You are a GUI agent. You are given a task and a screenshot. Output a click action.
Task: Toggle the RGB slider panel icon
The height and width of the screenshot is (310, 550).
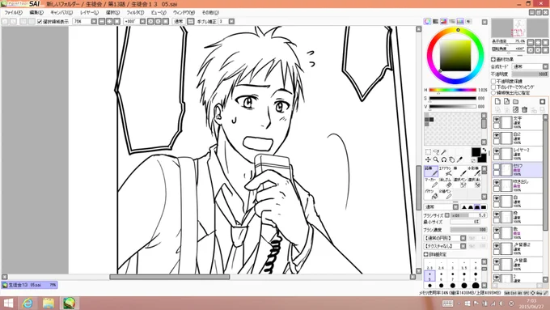pyautogui.click(x=435, y=21)
